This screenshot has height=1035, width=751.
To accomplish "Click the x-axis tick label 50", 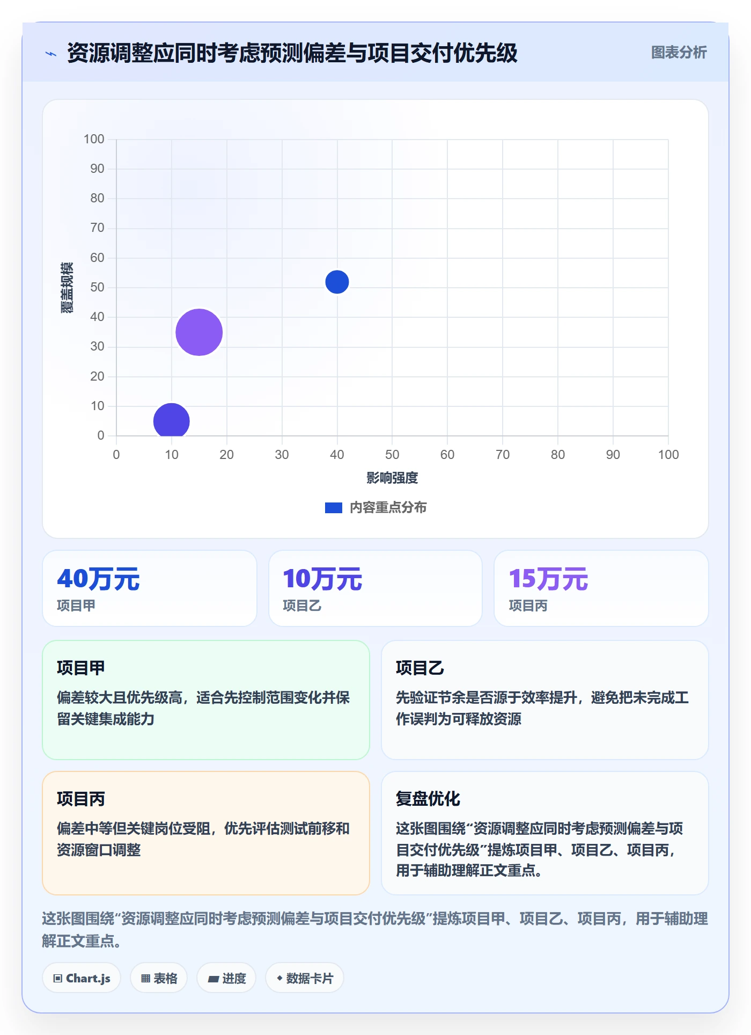I will 392,455.
